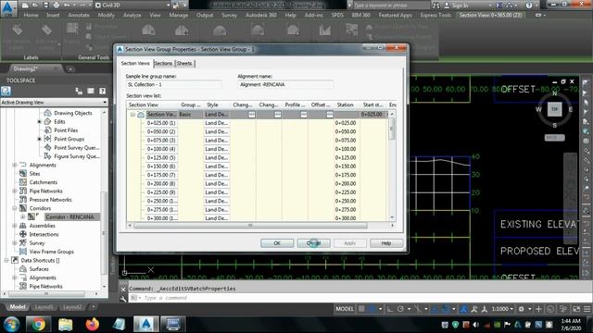The width and height of the screenshot is (593, 333).
Task: Click the Toolspace panorama display icon
Action: coord(91,91)
